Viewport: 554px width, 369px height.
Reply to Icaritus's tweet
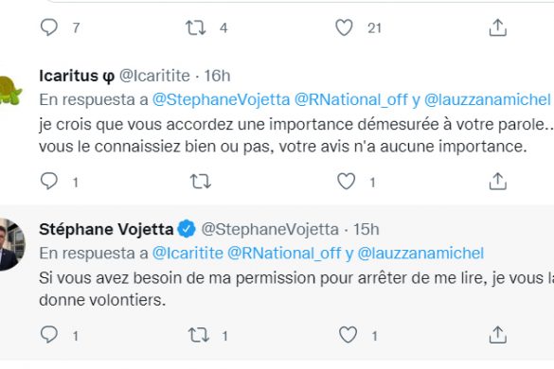click(48, 181)
